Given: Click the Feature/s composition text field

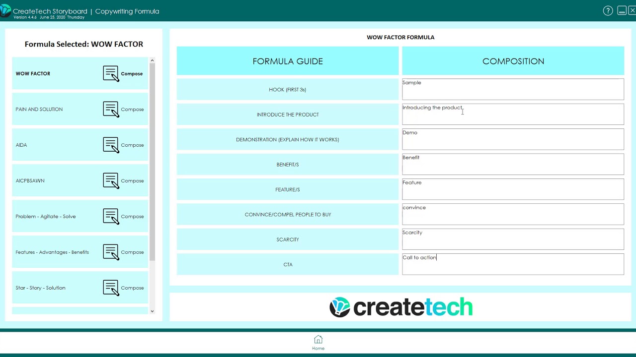Looking at the screenshot, I should (513, 189).
